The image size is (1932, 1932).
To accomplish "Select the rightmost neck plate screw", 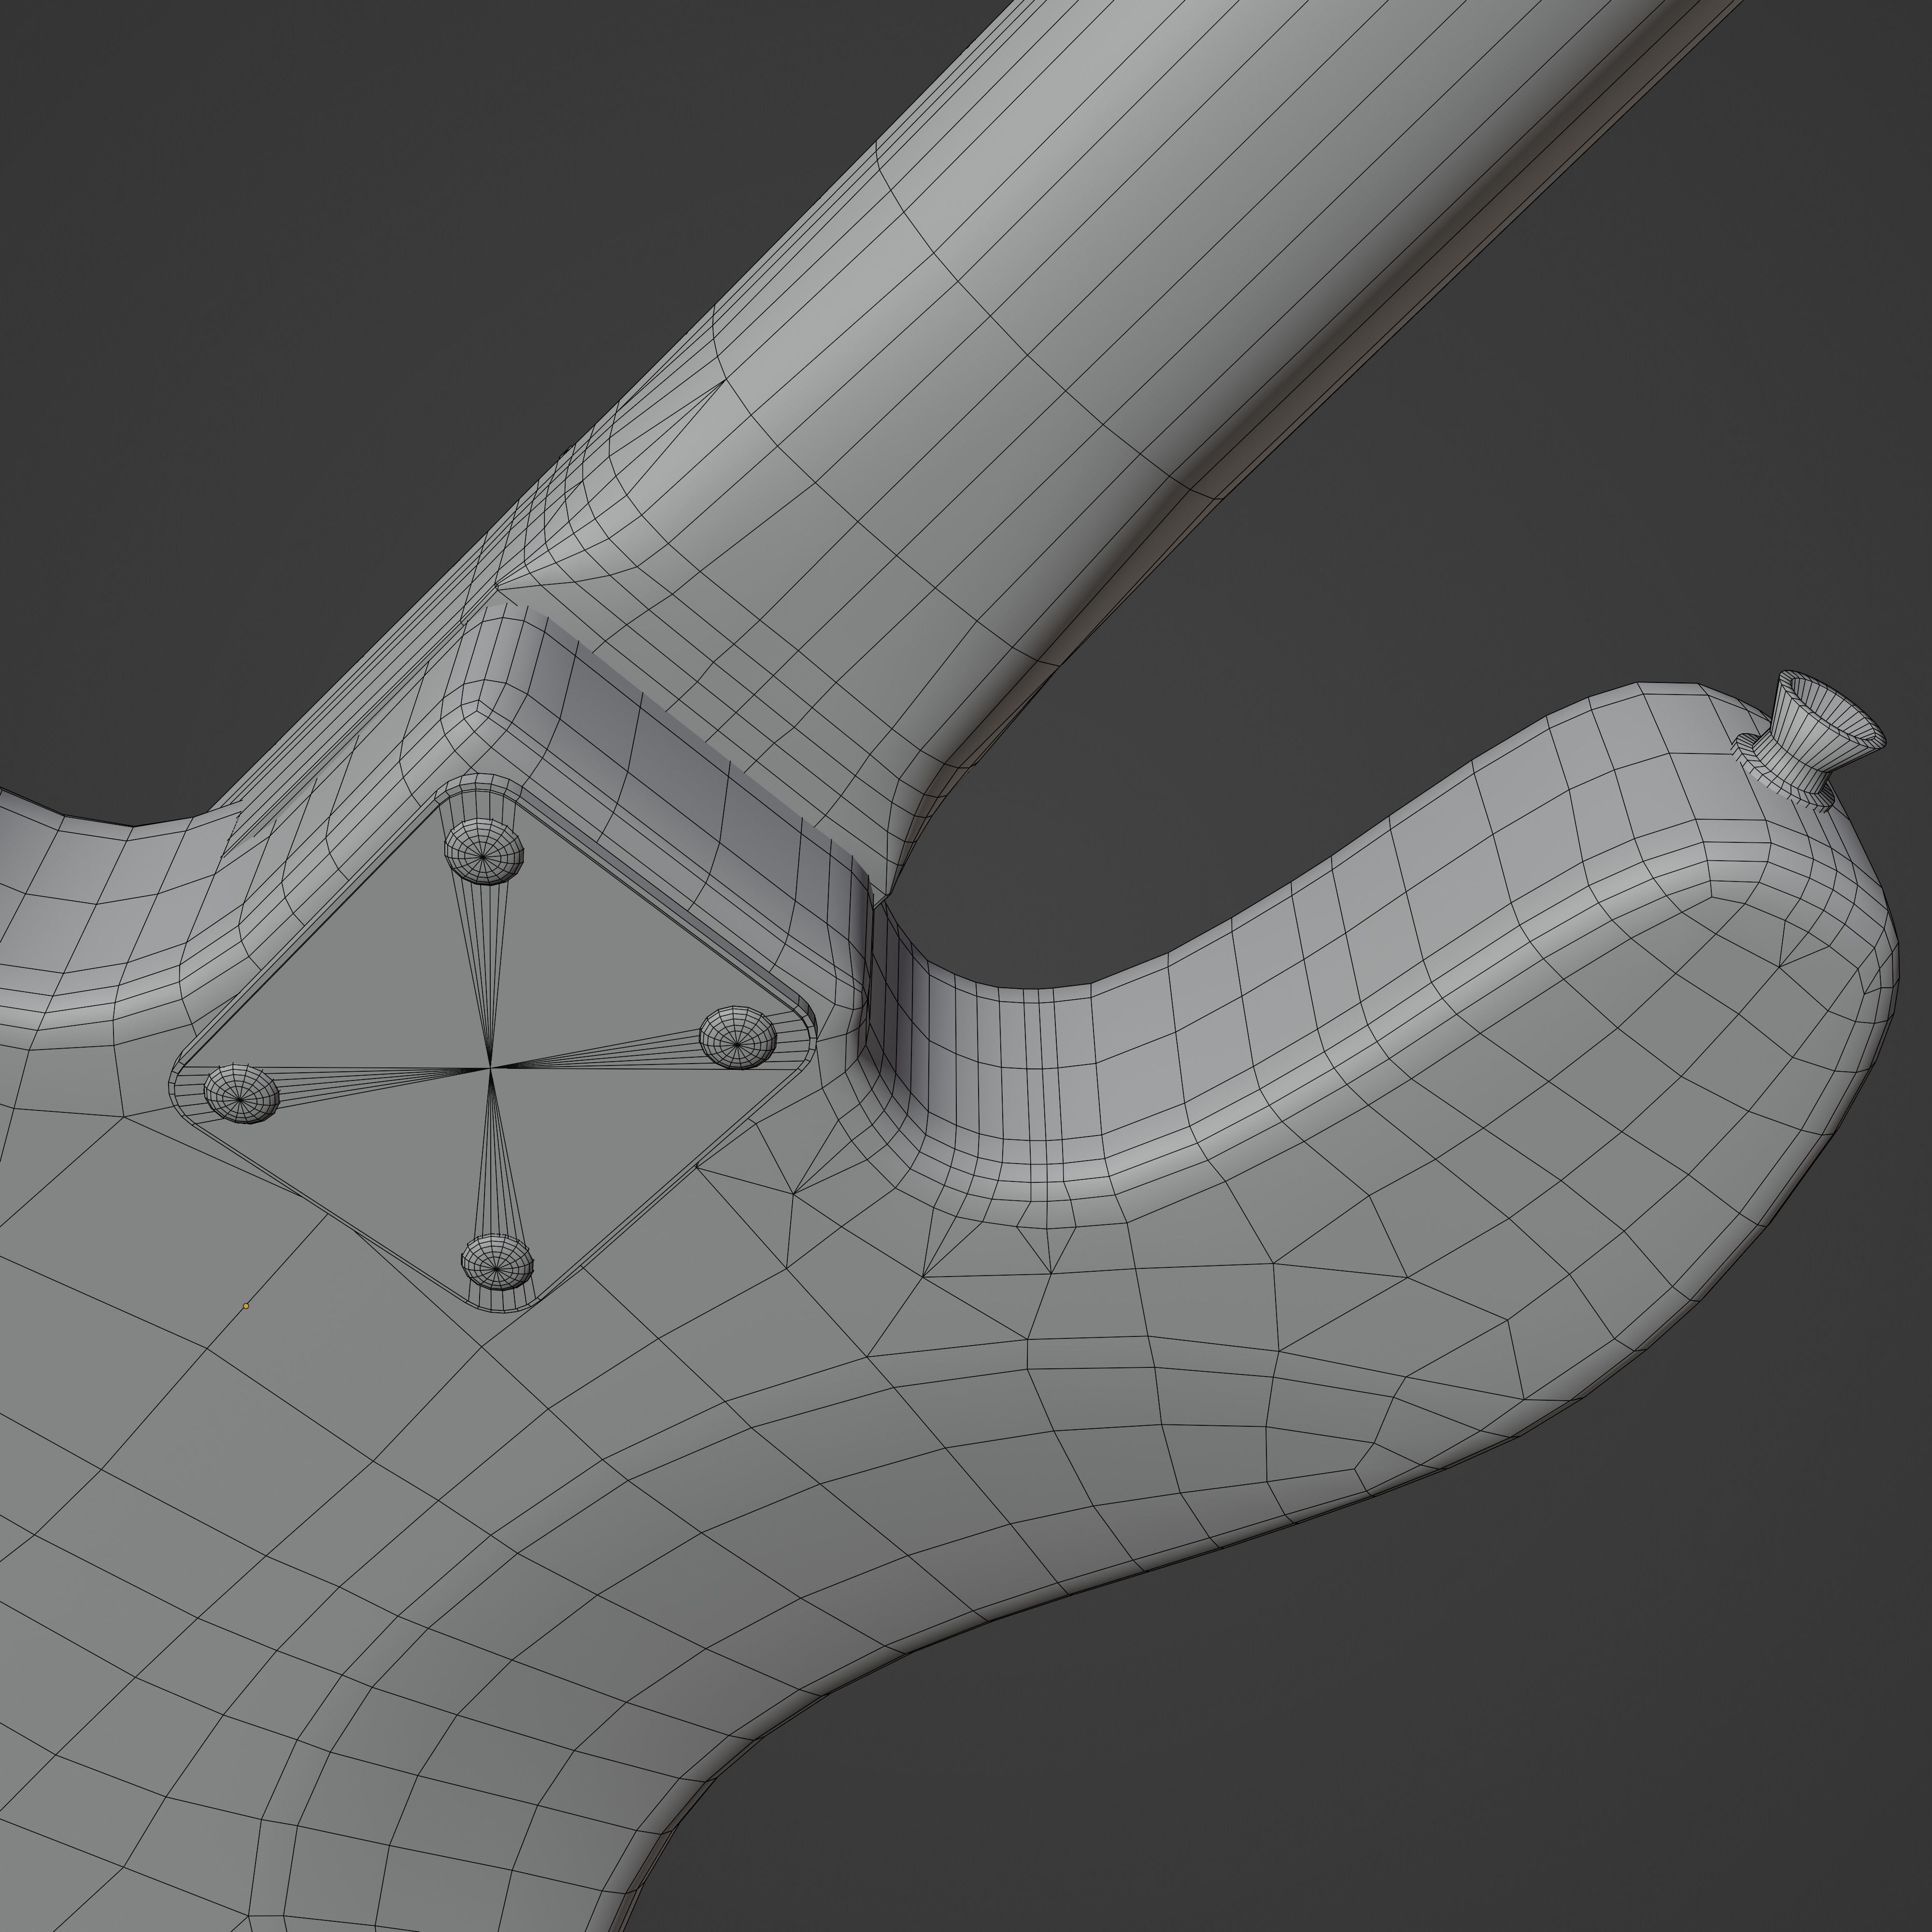I will pos(738,1038).
